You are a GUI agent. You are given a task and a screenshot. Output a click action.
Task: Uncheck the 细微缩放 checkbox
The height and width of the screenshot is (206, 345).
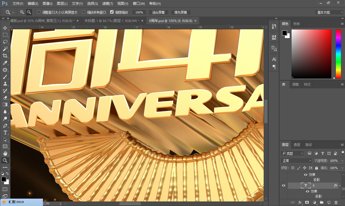(x=112, y=12)
